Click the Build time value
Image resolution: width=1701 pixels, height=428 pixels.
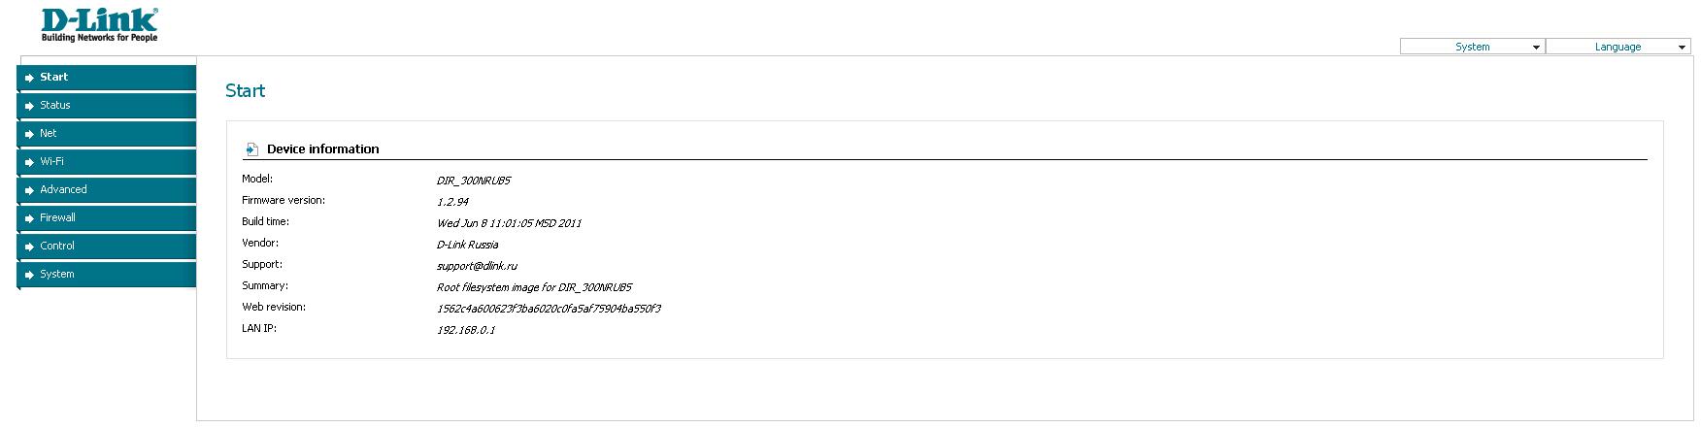click(x=509, y=223)
